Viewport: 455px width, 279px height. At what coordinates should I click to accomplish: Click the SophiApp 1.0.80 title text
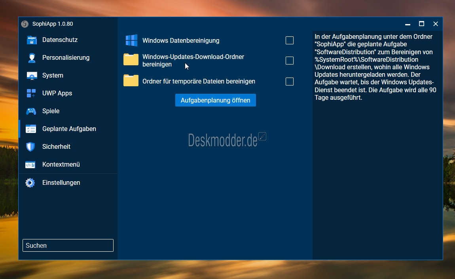click(53, 24)
